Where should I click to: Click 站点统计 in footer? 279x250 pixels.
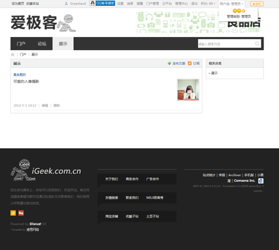tap(209, 175)
